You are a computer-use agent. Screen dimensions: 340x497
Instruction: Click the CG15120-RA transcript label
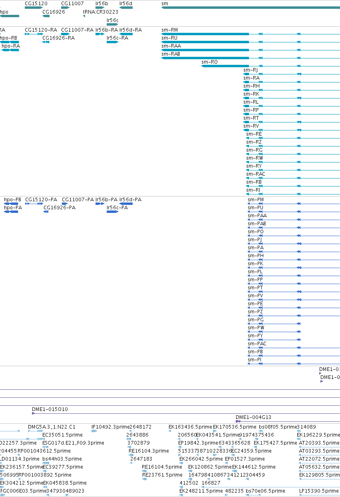41,30
